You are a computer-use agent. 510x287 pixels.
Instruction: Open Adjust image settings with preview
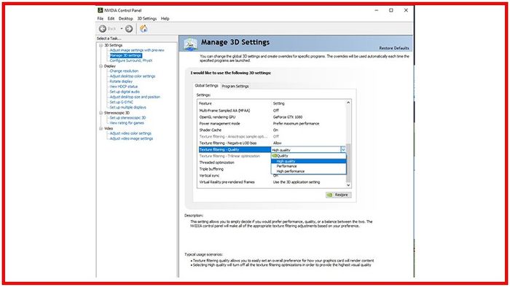[x=137, y=50]
